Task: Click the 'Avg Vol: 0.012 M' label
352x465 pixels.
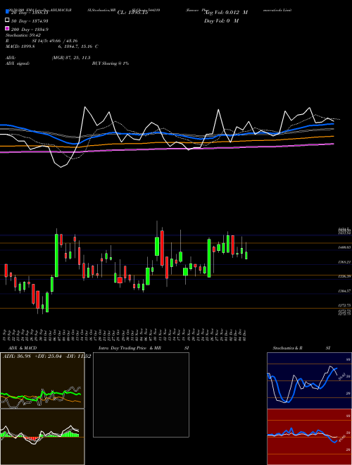Action: click(227, 13)
